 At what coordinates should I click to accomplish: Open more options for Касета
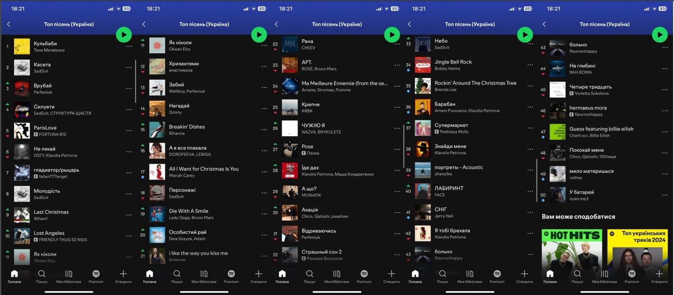[129, 68]
